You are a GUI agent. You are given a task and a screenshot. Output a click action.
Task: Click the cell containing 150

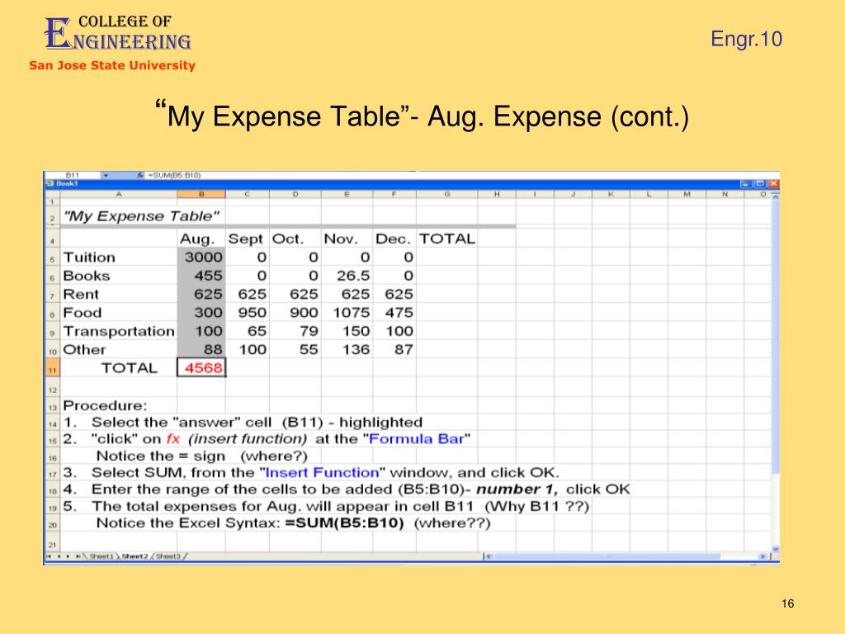point(347,331)
